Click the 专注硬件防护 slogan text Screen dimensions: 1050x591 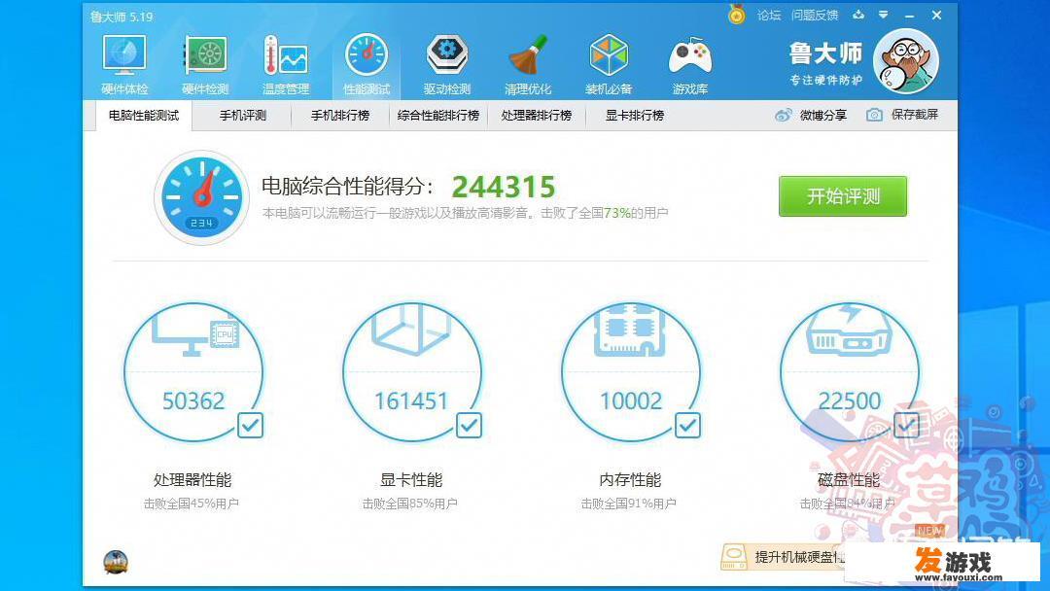click(825, 81)
